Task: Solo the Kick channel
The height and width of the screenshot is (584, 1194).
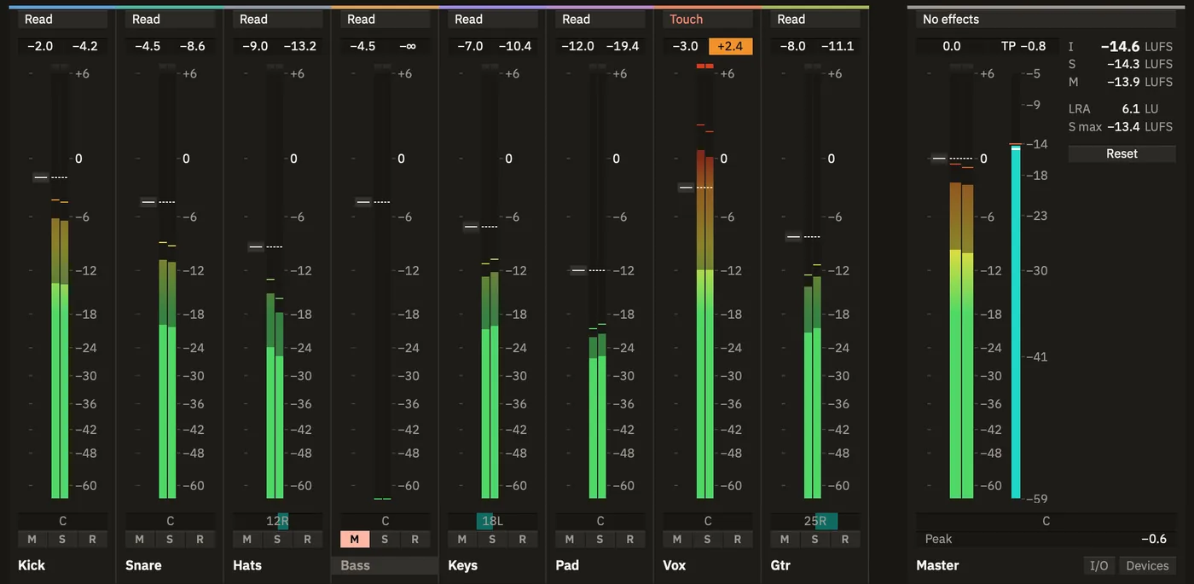Action: (x=62, y=539)
